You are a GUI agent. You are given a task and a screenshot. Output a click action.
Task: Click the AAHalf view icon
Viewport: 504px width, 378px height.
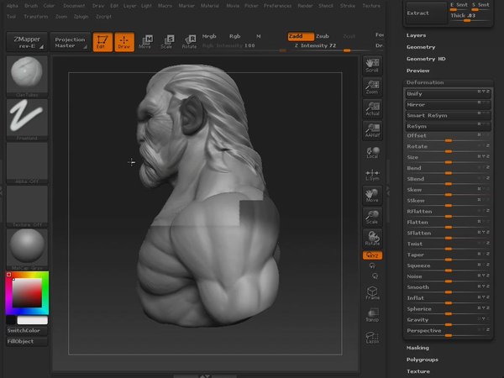tap(372, 129)
